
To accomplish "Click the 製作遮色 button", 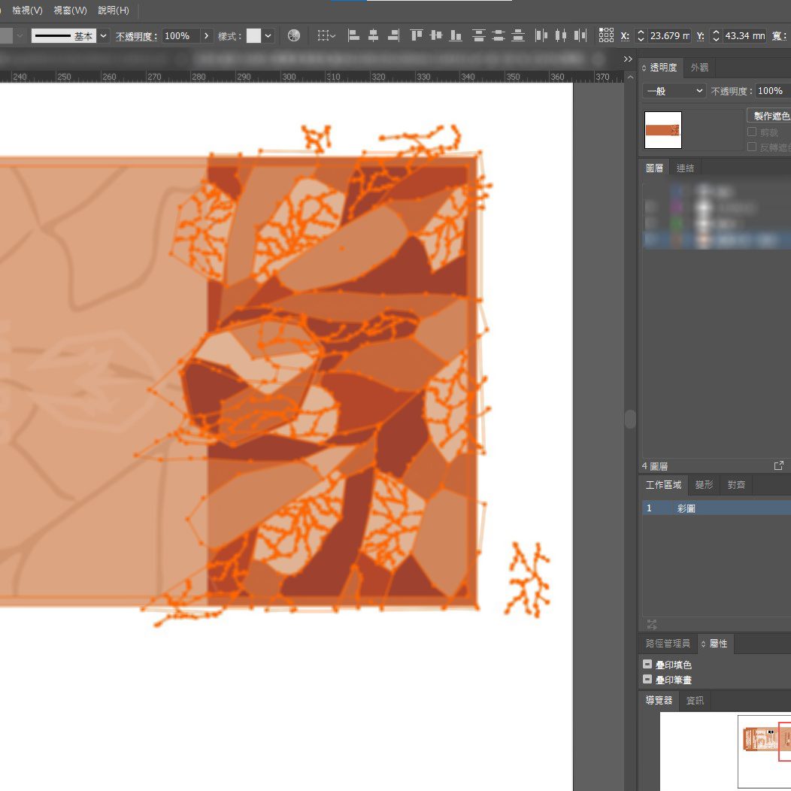I will click(770, 115).
